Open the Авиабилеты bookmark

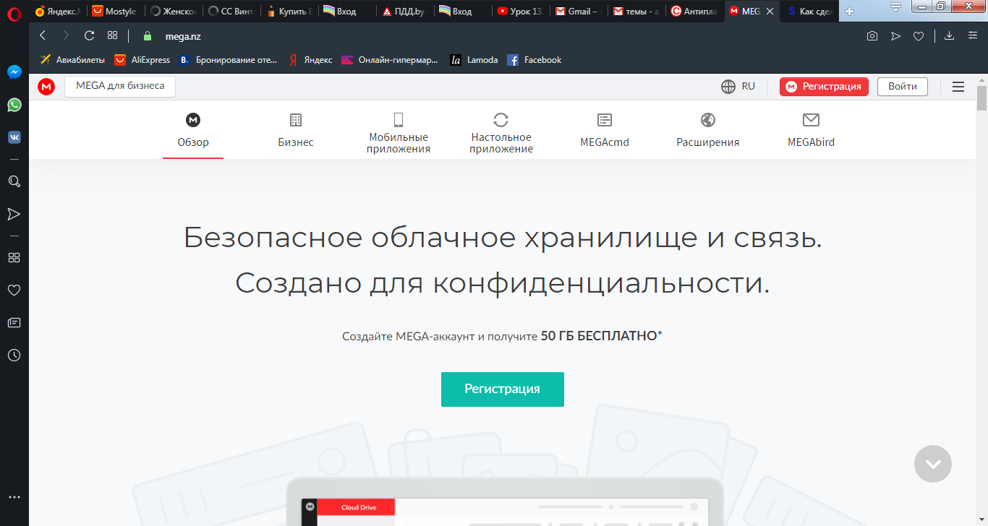coord(72,60)
